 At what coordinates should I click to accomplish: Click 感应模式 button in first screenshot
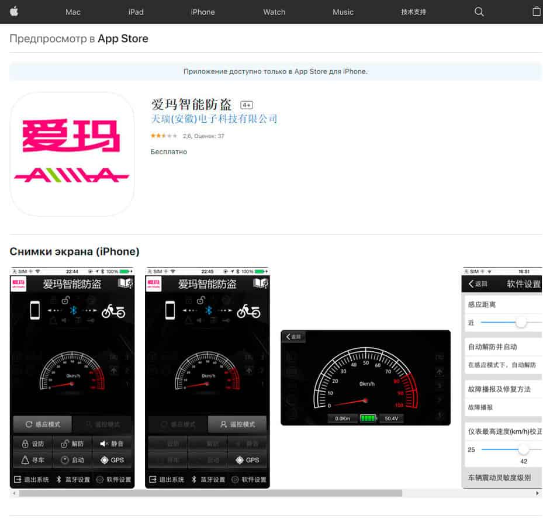[x=43, y=424]
